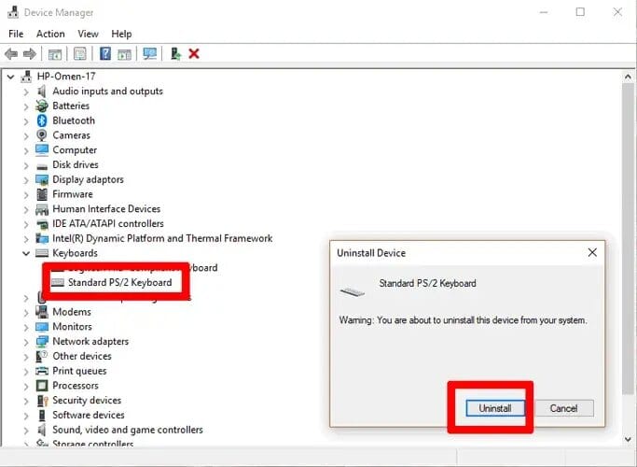
Task: Select the Disk drives label
Action: [76, 164]
